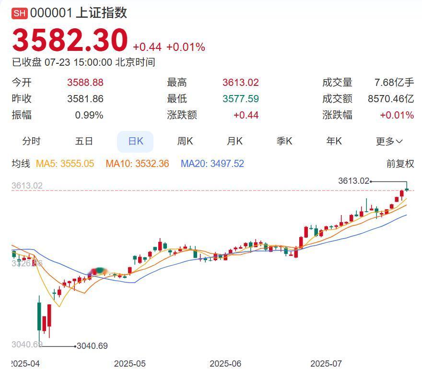Click the latest candlestick at chart's right end
This screenshot has width=422, height=370.
pos(407,190)
